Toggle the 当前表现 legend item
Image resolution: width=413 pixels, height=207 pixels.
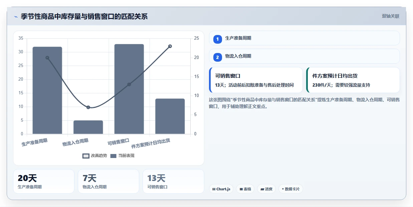point(122,156)
